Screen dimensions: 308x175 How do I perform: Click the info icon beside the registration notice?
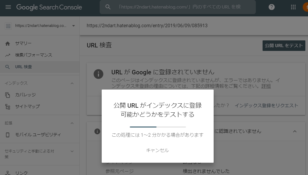(98, 74)
